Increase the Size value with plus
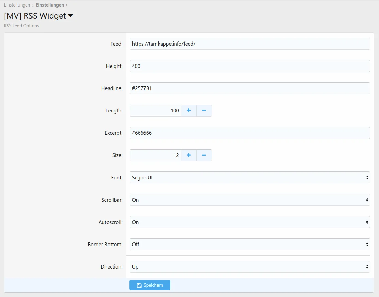Screen dimensions: 379x297 (x=189, y=155)
